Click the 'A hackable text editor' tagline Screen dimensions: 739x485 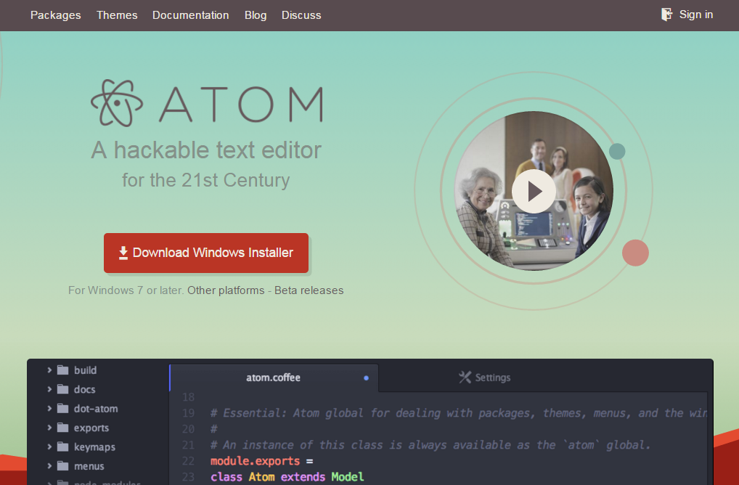coord(206,150)
